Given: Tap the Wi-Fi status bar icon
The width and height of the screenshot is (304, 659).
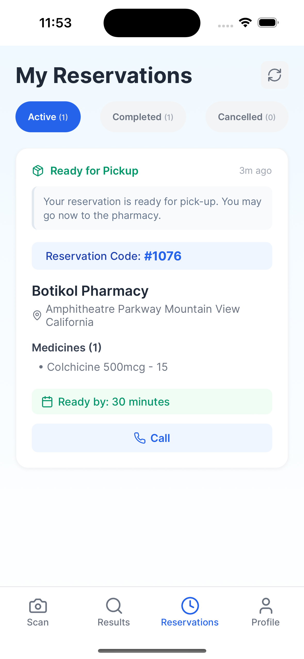Looking at the screenshot, I should [x=245, y=23].
